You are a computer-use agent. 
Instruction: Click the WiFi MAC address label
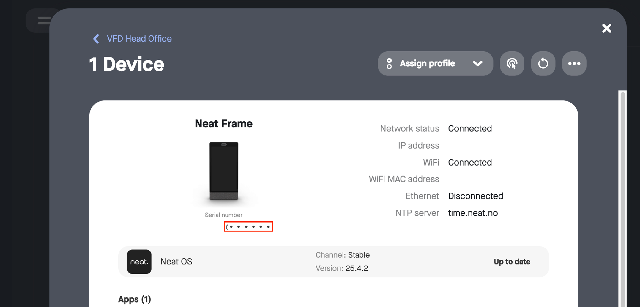coord(404,179)
